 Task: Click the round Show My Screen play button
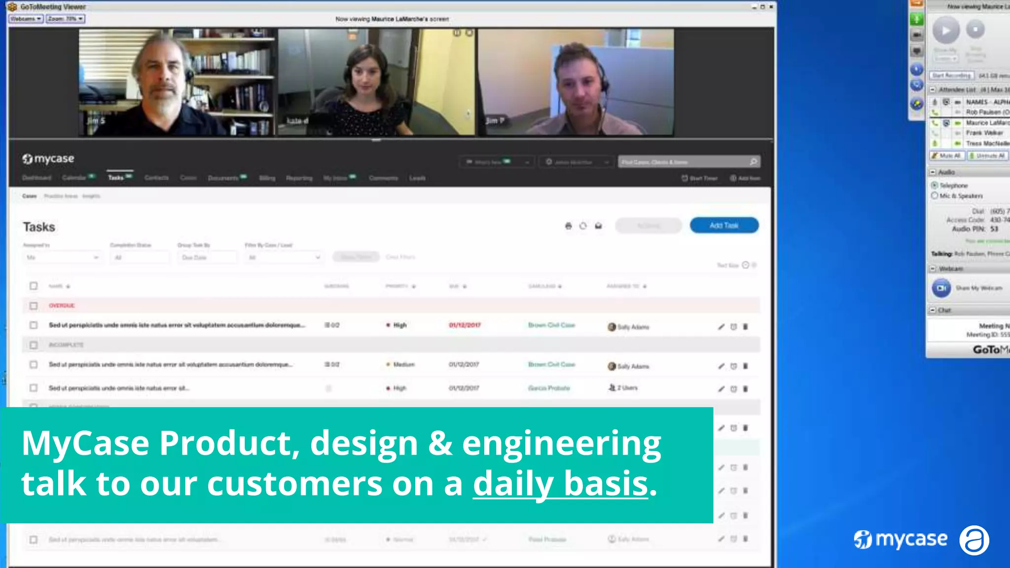coord(946,30)
